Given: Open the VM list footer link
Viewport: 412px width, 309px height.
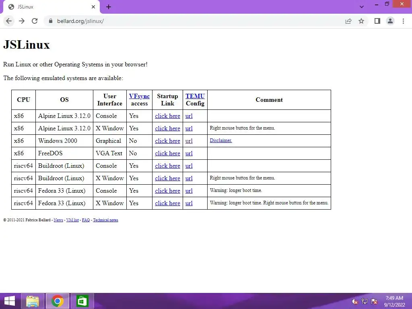Looking at the screenshot, I should 72,220.
